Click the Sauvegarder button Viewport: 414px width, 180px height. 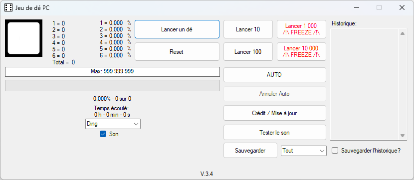click(250, 151)
